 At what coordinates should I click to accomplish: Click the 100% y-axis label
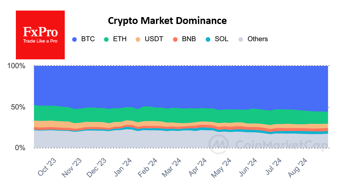pyautogui.click(x=16, y=66)
